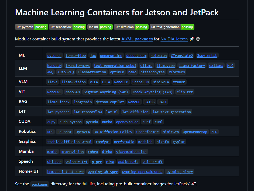Image resolution: width=254 pixels, height=191 pixels.
Task: Open the holoscan link
Action: 159,56
